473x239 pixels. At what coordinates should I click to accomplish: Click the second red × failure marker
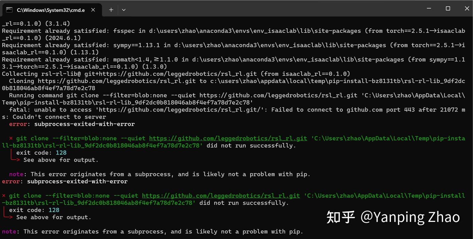tap(3, 195)
